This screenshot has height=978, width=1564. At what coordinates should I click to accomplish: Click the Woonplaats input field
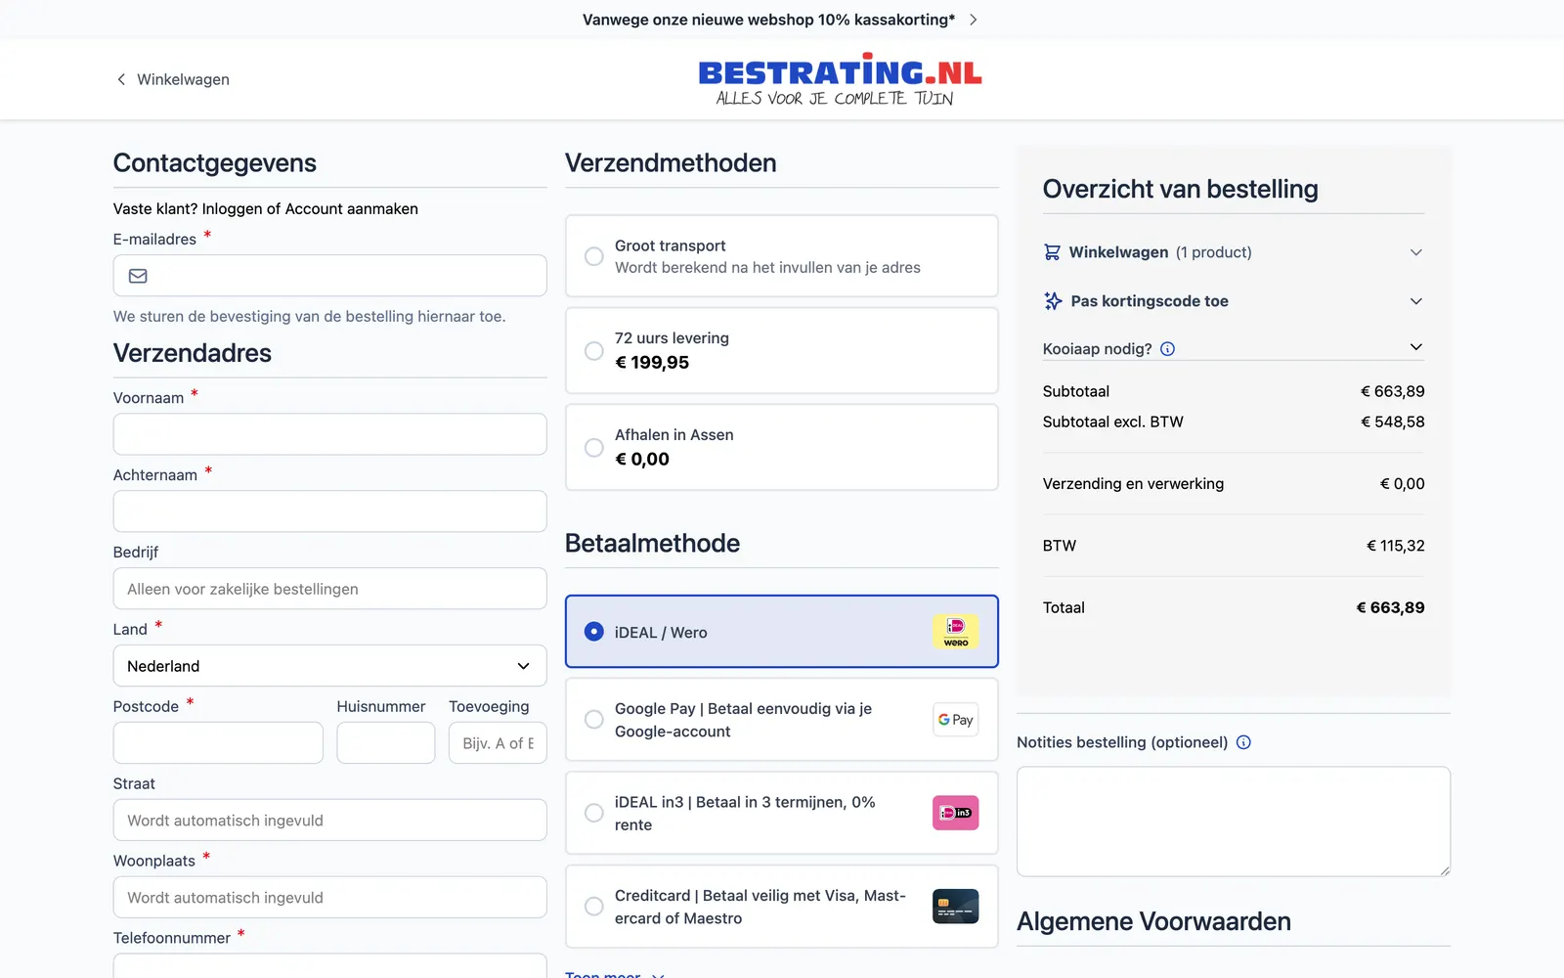click(329, 898)
